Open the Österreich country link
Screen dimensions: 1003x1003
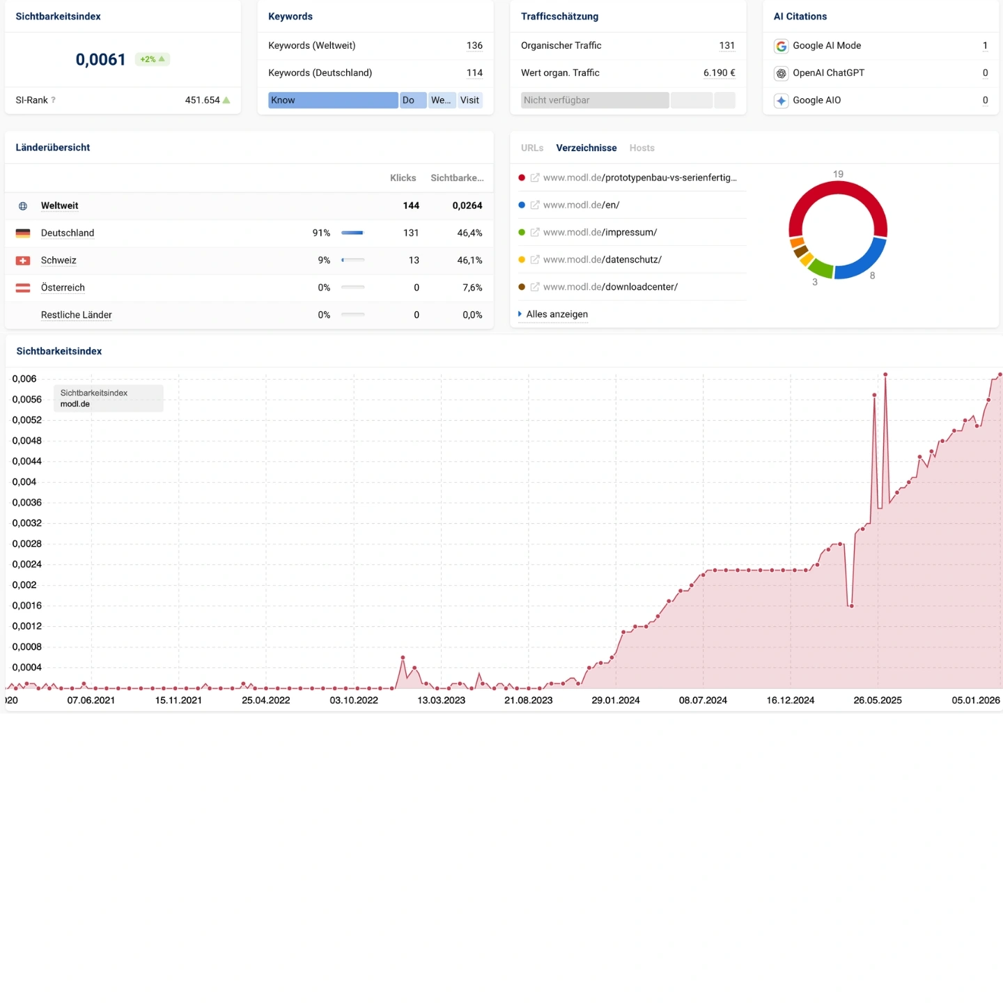coord(63,288)
